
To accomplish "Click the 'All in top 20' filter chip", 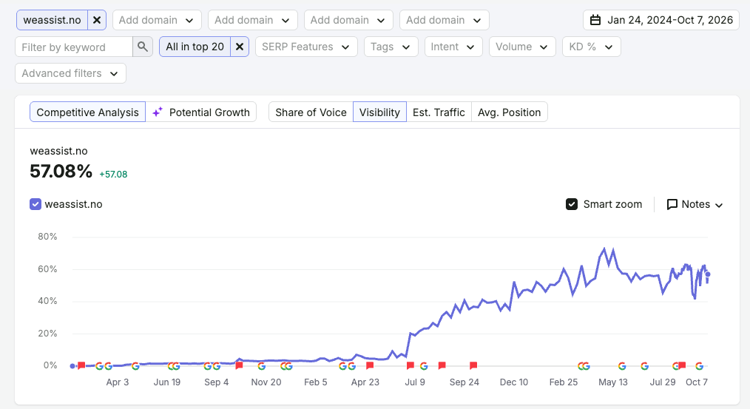I will pos(195,47).
